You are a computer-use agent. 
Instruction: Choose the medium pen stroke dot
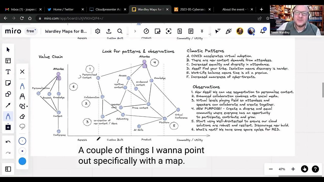pyautogui.click(x=22, y=151)
